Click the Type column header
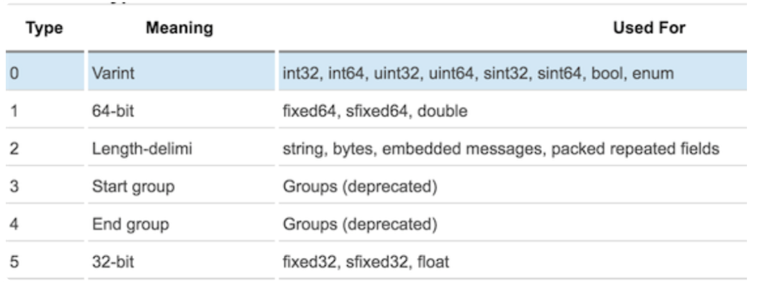This screenshot has width=757, height=308. click(x=45, y=28)
